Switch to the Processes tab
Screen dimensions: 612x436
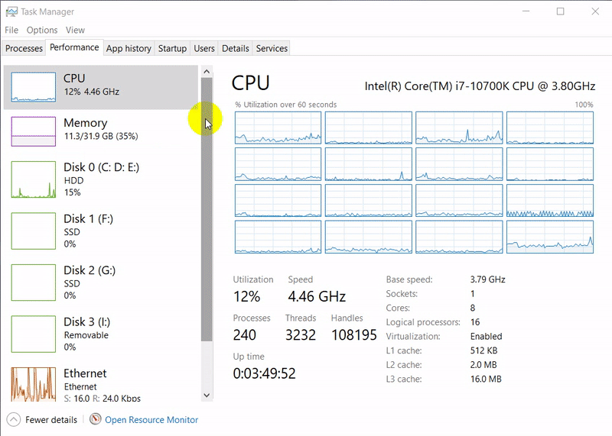pyautogui.click(x=24, y=48)
